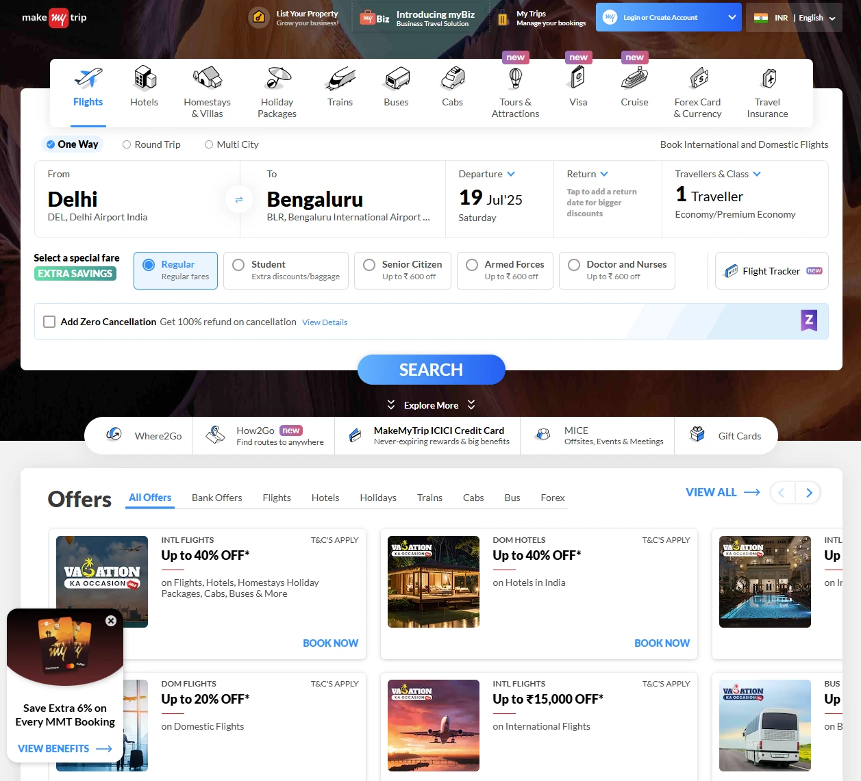This screenshot has width=861, height=781.
Task: Click the next arrow in Offers carousel
Action: tap(808, 492)
